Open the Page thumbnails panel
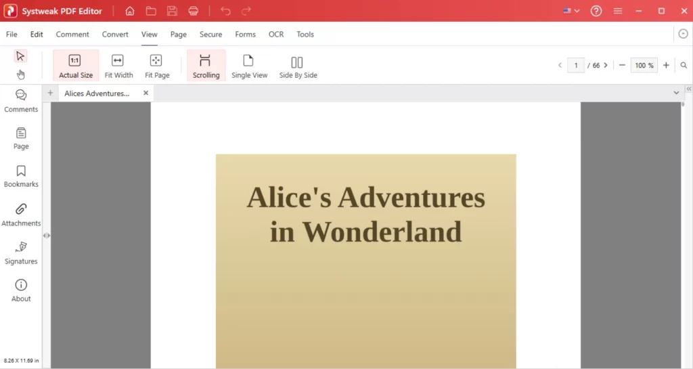The width and height of the screenshot is (693, 369). point(21,138)
